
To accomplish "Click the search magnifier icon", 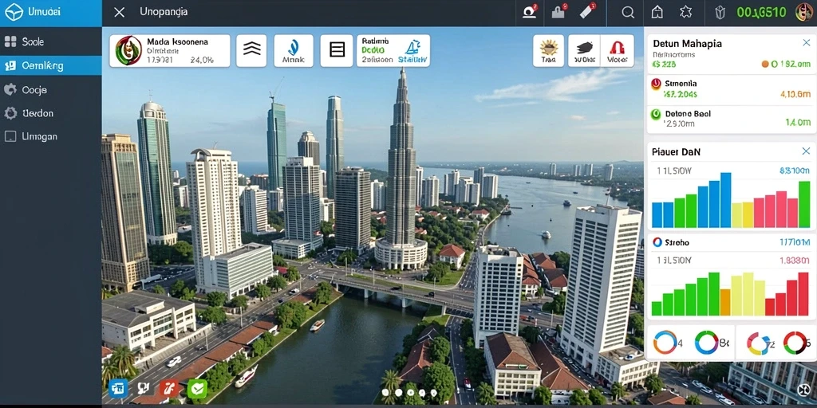I will click(629, 13).
